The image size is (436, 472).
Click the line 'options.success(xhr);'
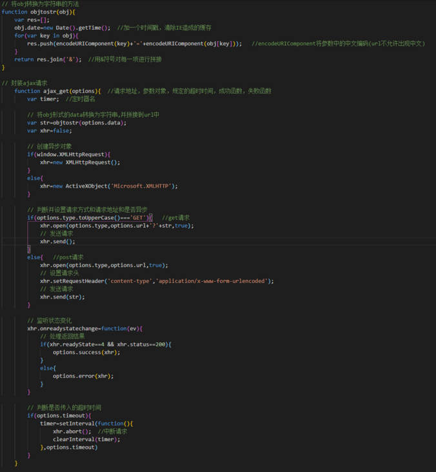click(86, 352)
